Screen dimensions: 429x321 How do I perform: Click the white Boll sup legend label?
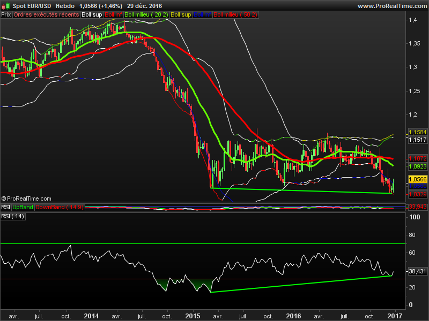click(92, 15)
